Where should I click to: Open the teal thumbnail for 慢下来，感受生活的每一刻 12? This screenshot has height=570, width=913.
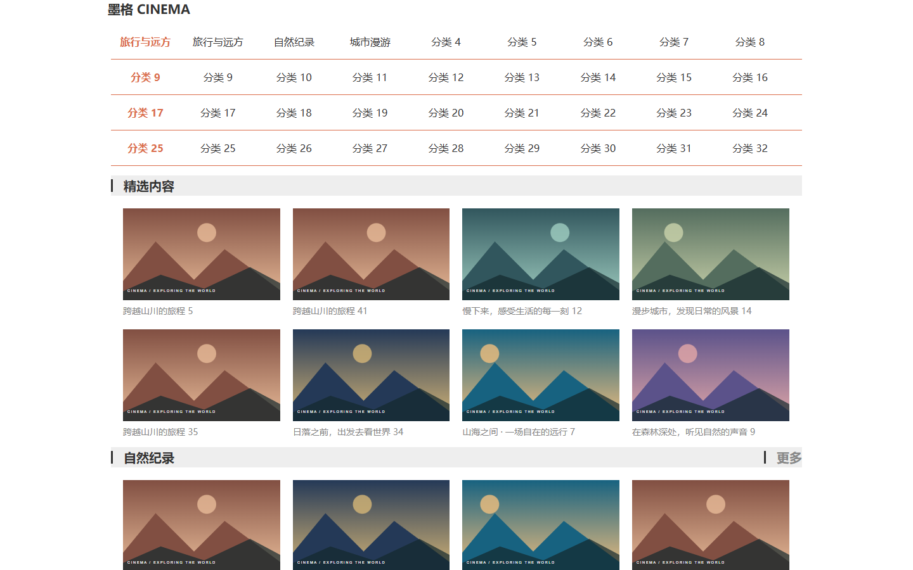tap(541, 254)
